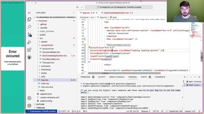Select the npm frontend terminal
204x114 pixels.
coord(193,82)
